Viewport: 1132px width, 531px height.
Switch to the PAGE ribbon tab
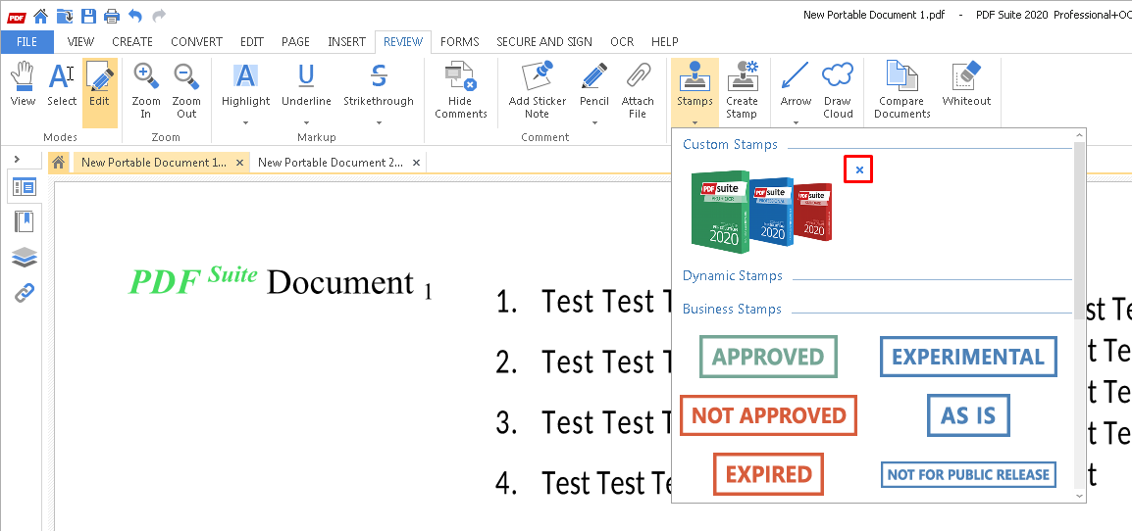pyautogui.click(x=295, y=42)
